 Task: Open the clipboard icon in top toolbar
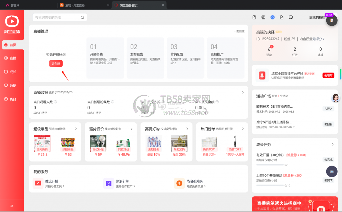(x=254, y=17)
